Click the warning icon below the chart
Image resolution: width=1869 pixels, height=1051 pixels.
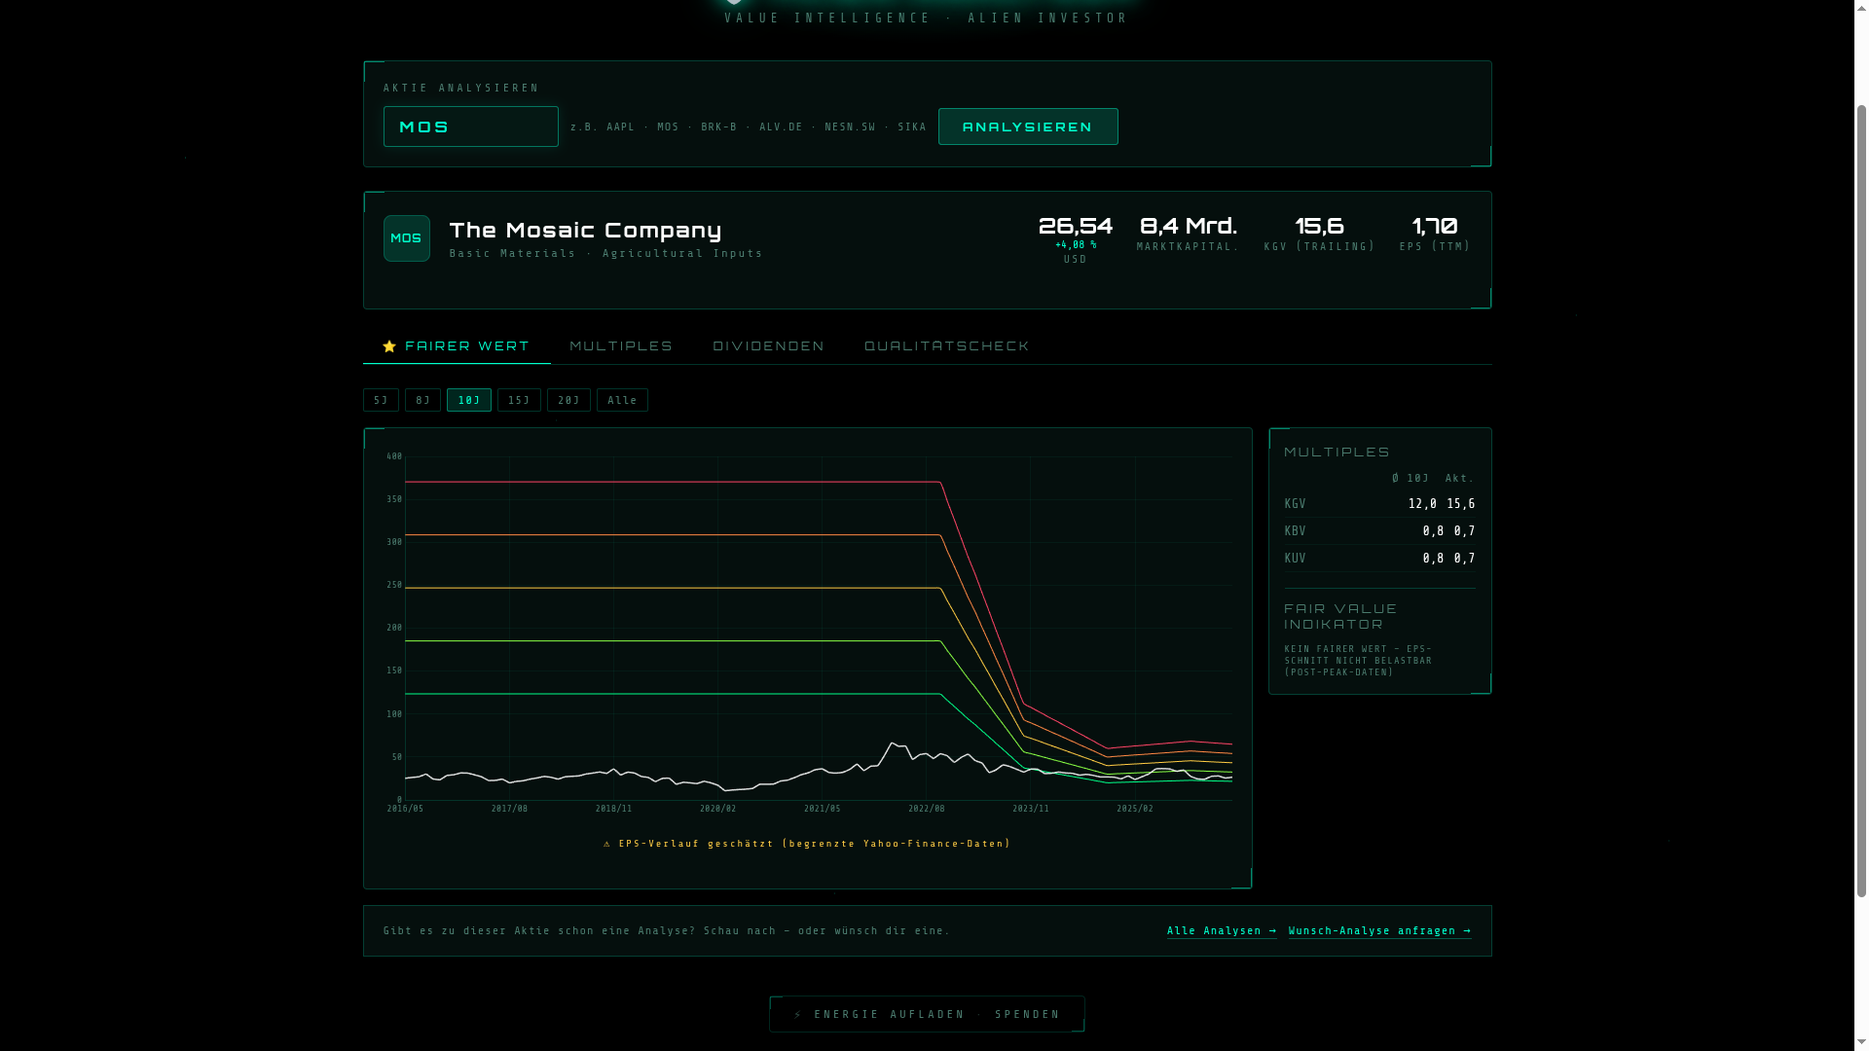click(607, 844)
